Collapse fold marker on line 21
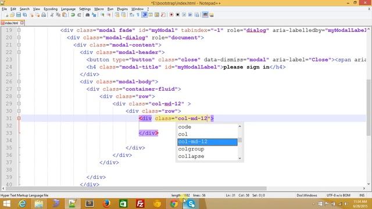The image size is (372, 209). pos(19,45)
